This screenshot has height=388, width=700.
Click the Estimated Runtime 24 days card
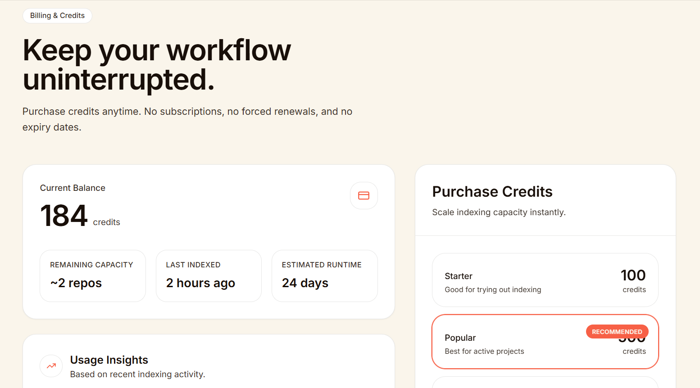click(x=324, y=276)
